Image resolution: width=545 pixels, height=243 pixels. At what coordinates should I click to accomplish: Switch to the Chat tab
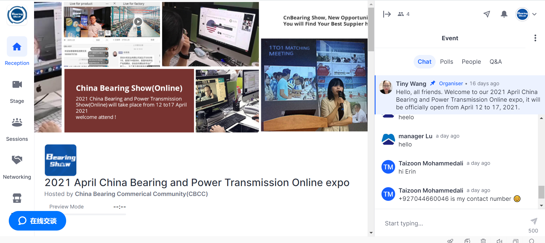tap(424, 62)
